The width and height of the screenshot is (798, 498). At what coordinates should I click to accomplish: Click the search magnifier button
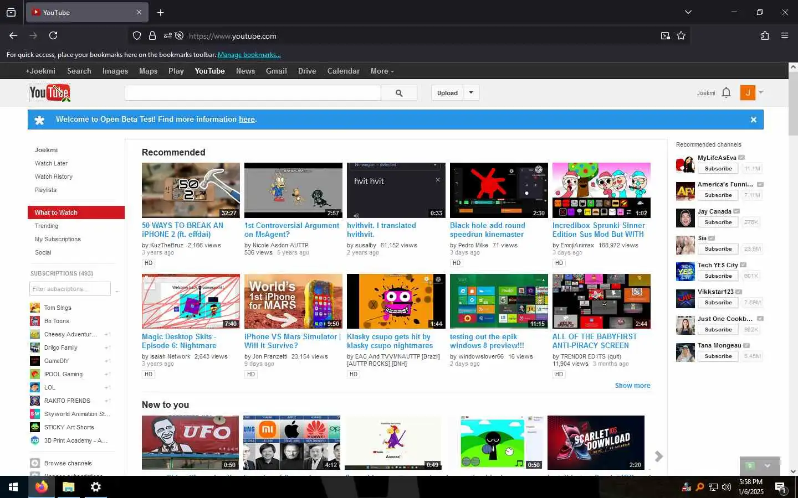399,93
